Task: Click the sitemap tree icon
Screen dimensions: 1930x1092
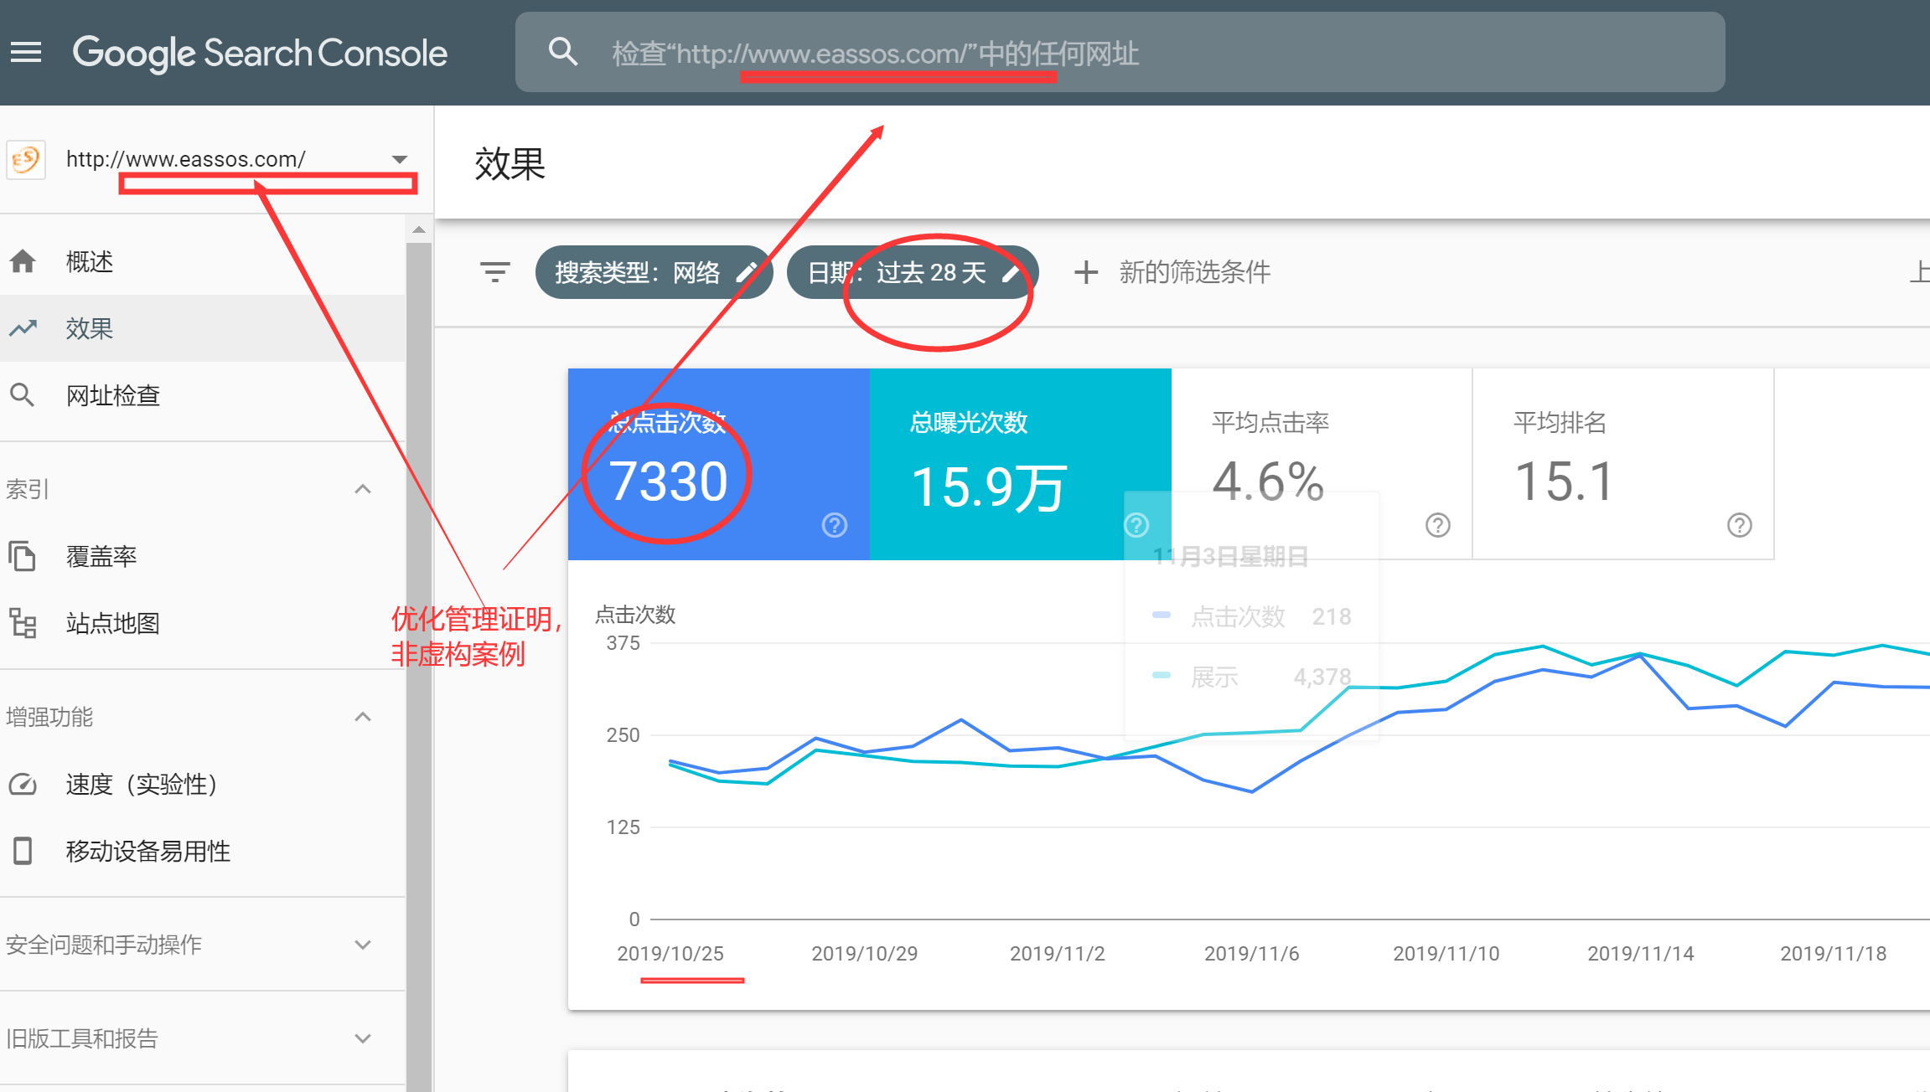Action: (23, 623)
